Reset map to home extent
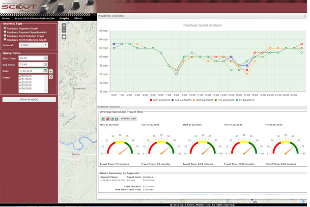The image size is (310, 207). point(64,37)
